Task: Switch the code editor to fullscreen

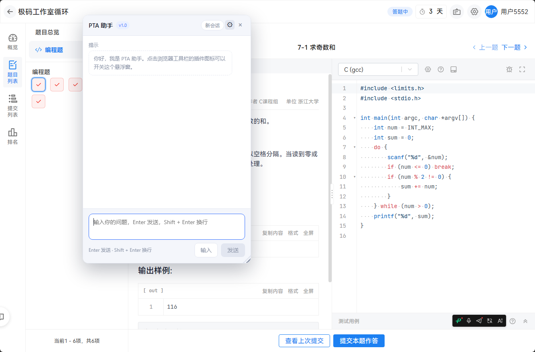Action: [x=522, y=69]
